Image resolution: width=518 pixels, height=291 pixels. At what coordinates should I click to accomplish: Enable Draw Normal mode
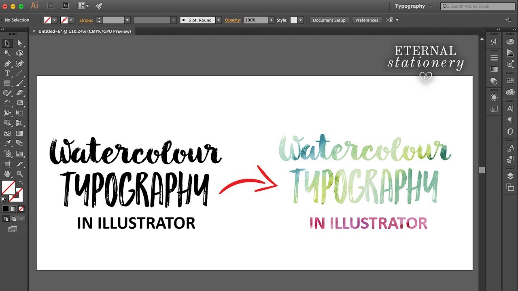click(6, 219)
